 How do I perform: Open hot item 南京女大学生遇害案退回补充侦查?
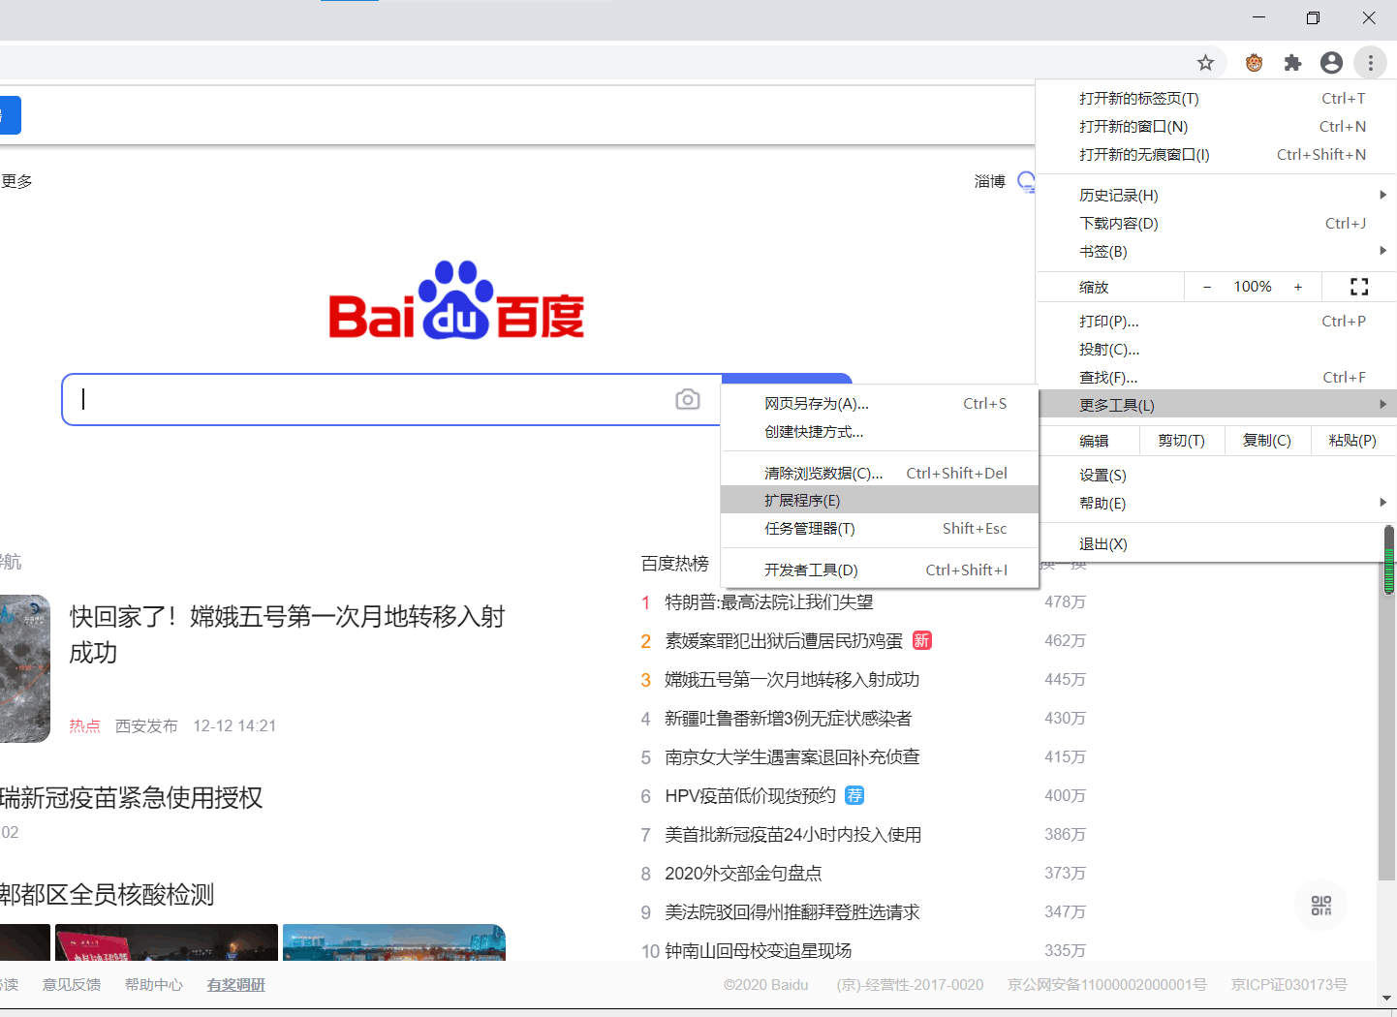[792, 756]
